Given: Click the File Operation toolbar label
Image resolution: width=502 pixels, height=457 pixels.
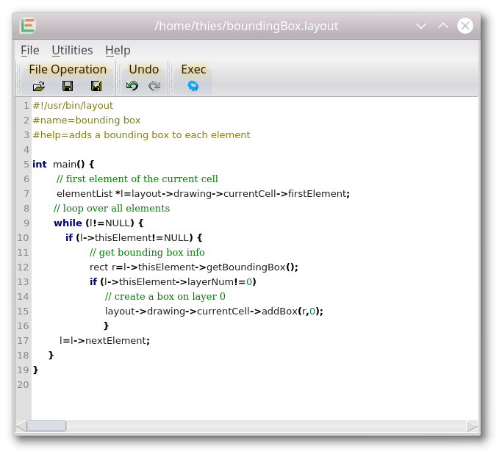Looking at the screenshot, I should click(68, 70).
